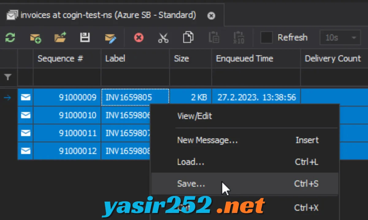Click the green refresh arrows toolbar icon

(10, 38)
